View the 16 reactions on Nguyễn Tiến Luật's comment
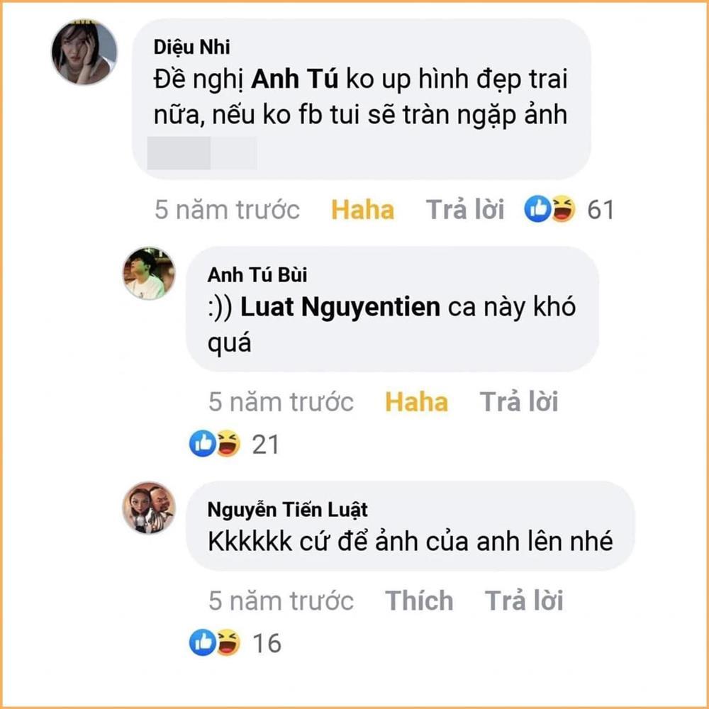This screenshot has width=709, height=709. tap(266, 644)
